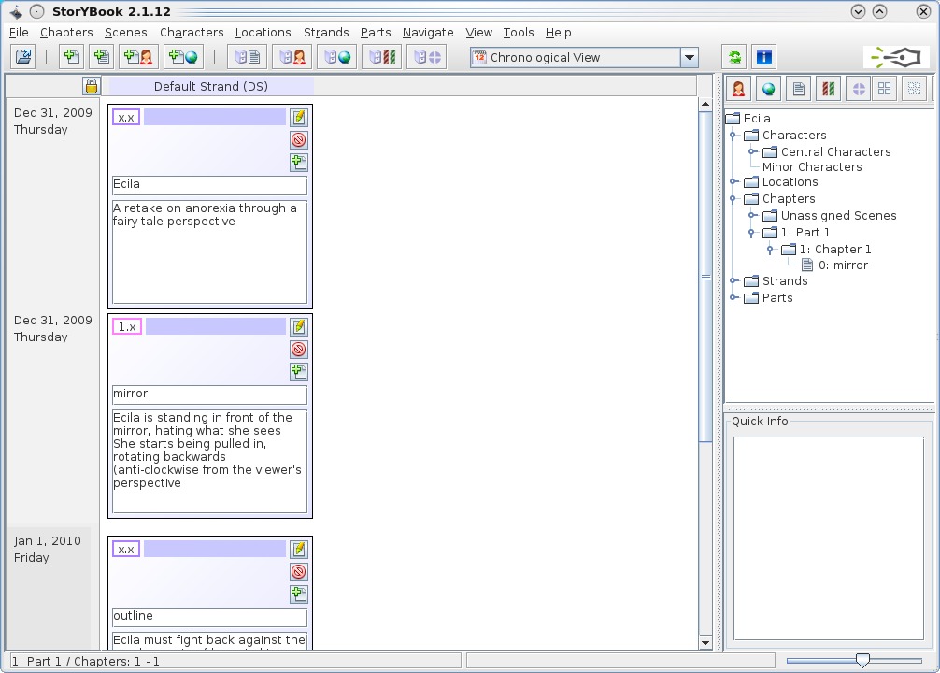Click the outline scene title field
The height and width of the screenshot is (673, 940).
(209, 617)
